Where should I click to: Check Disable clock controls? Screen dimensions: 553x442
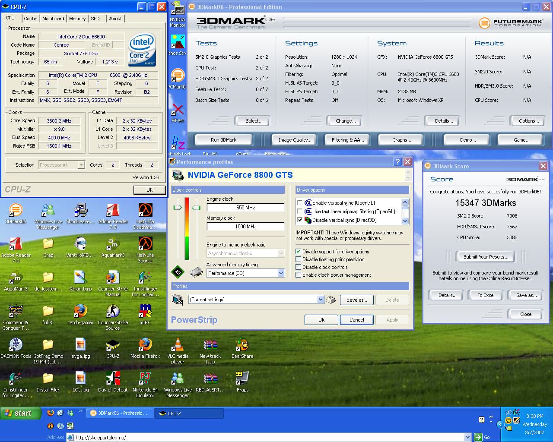[x=298, y=267]
